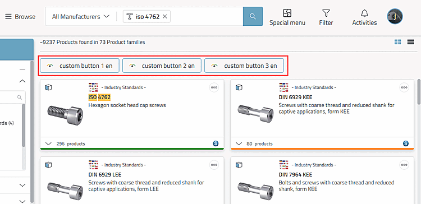The image size is (421, 204).
Task: Expand the 296 products list
Action: tap(65, 143)
